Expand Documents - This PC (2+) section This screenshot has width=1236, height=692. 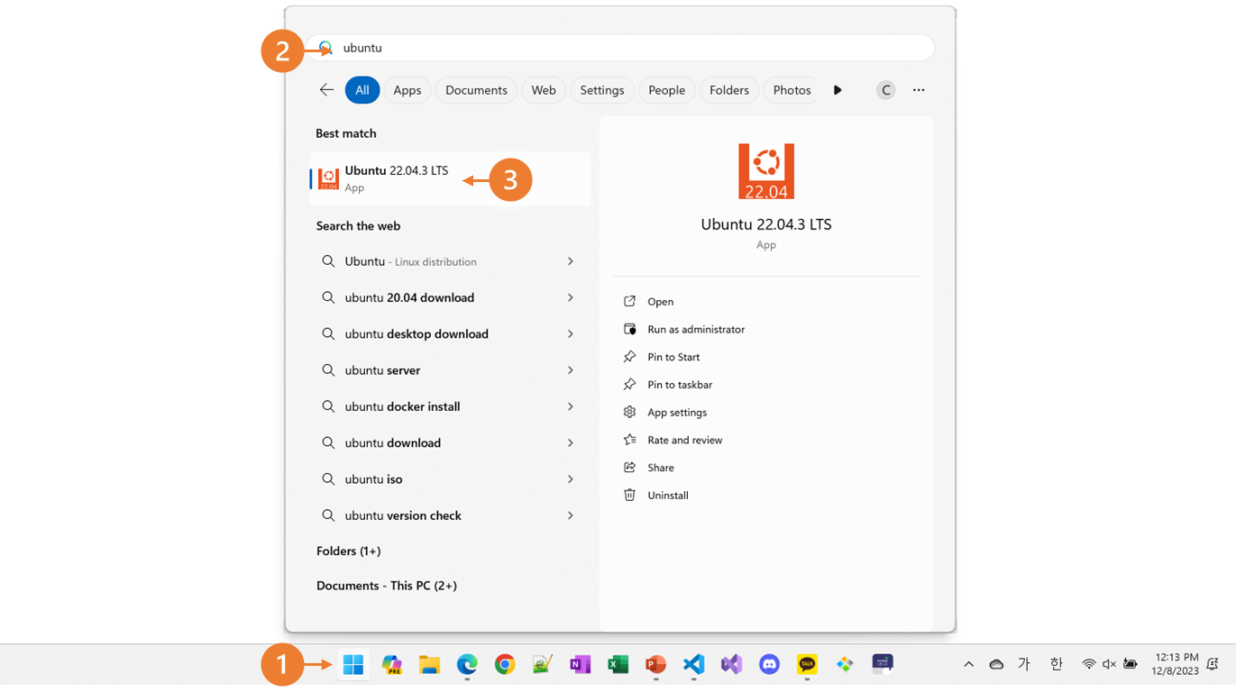tap(387, 586)
